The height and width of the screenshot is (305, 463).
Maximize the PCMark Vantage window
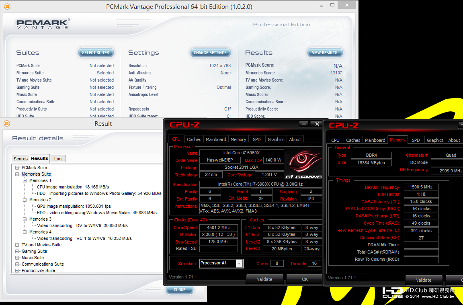click(x=332, y=5)
